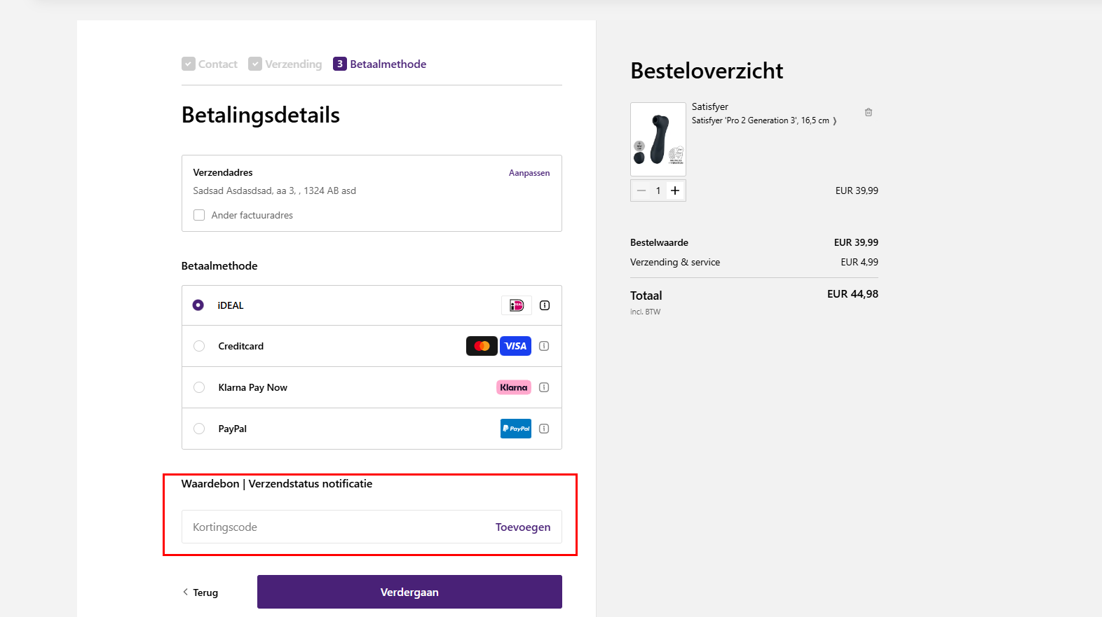1102x617 pixels.
Task: Open the Creditcard info icon
Action: tap(544, 346)
